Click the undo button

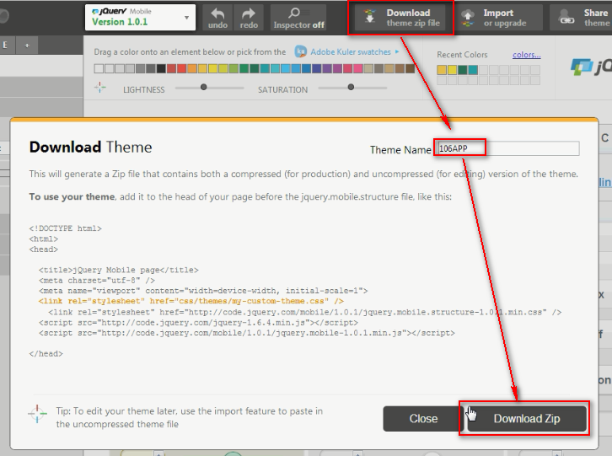[x=217, y=18]
